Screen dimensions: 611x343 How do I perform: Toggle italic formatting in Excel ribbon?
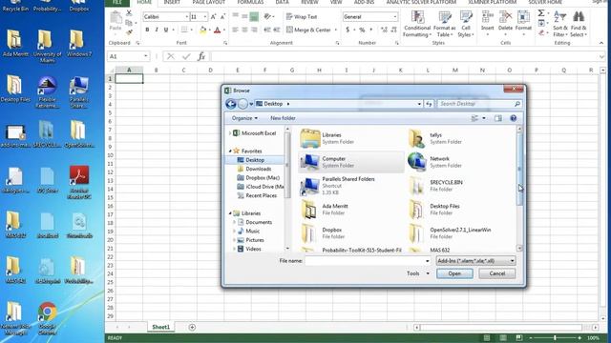point(157,30)
